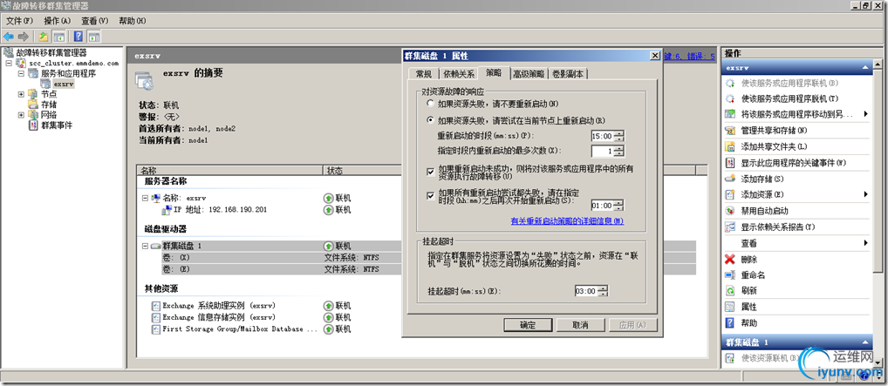Click the 挂起超时 03:00 field

click(x=586, y=291)
